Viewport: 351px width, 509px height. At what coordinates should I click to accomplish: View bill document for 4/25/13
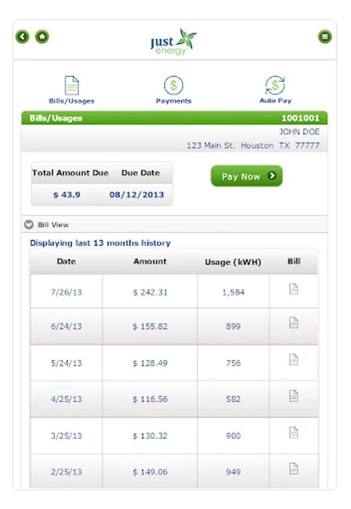(293, 396)
